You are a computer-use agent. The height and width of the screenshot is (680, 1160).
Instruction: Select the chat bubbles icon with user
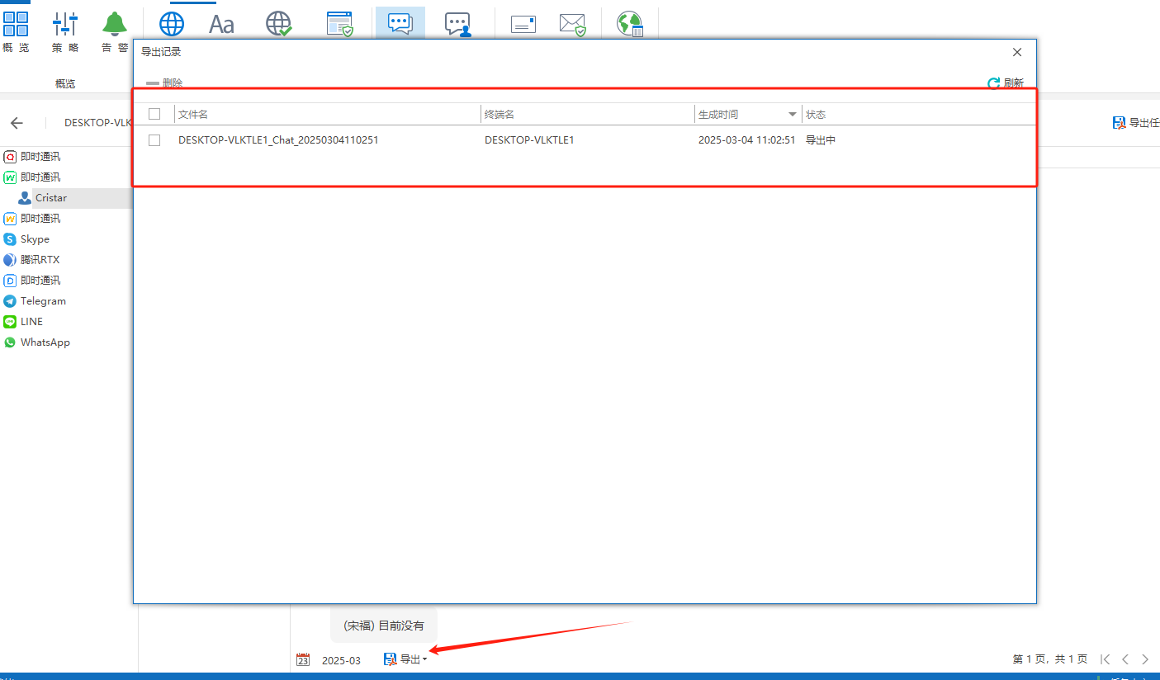(457, 25)
